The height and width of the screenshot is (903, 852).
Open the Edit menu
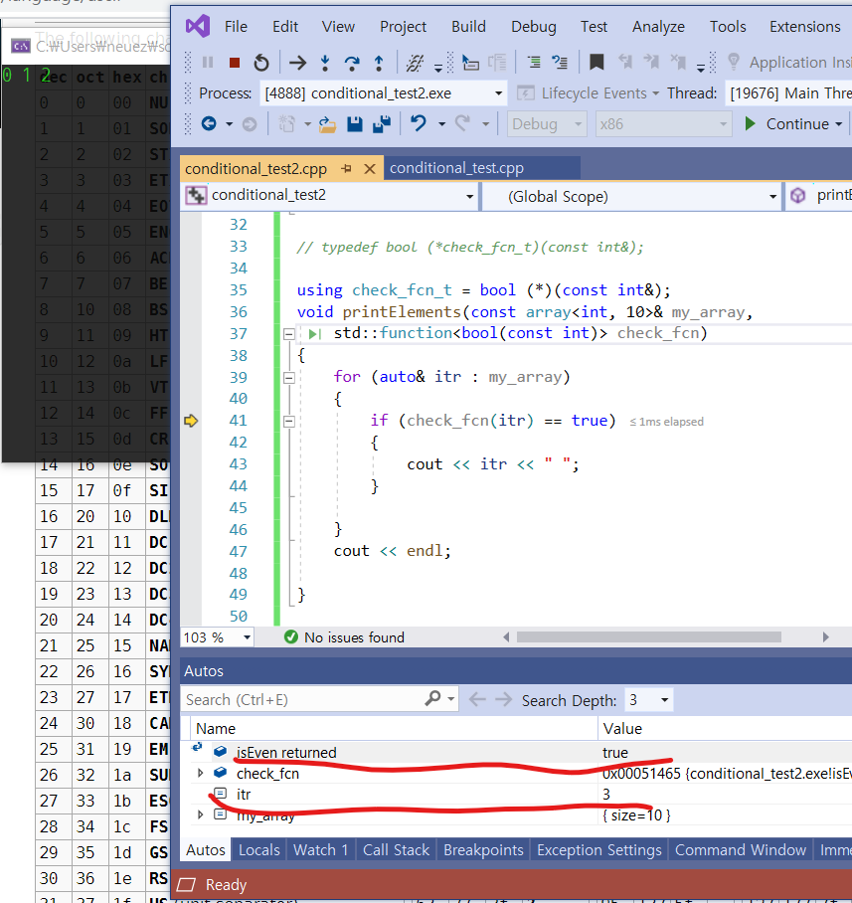[x=285, y=27]
